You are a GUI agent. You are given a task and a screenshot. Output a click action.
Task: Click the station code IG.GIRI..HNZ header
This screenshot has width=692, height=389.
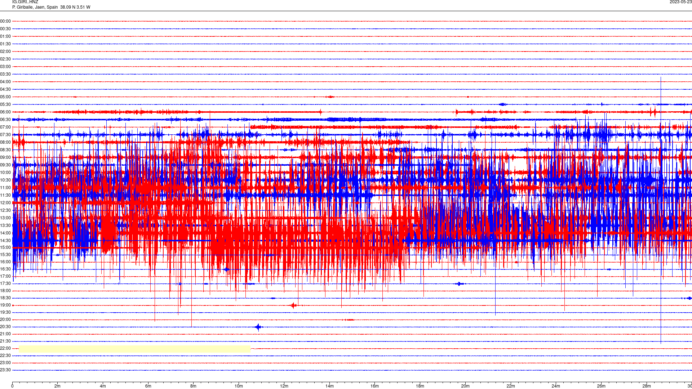[25, 2]
